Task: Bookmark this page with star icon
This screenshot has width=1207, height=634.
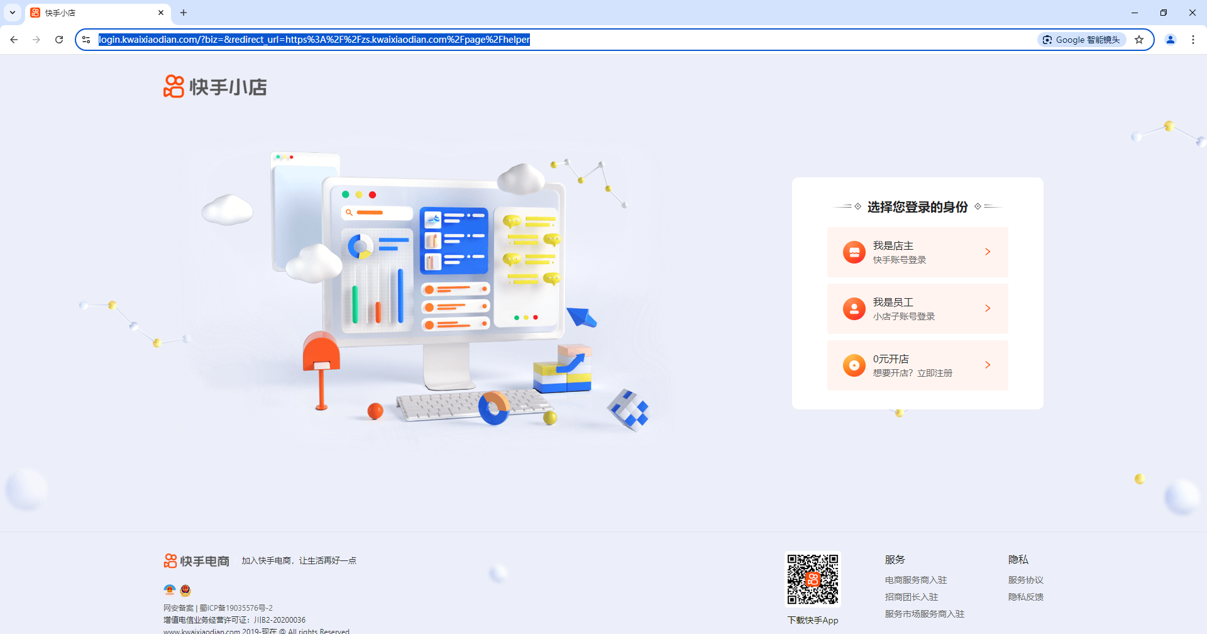Action: 1139,40
